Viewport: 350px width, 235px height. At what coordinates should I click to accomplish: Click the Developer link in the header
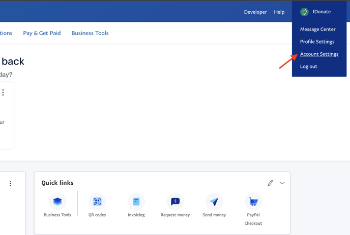[255, 12]
